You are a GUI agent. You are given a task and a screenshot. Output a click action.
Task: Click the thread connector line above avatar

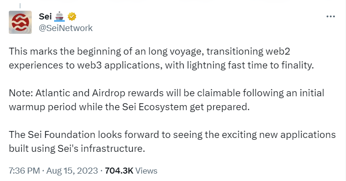[x=20, y=6]
